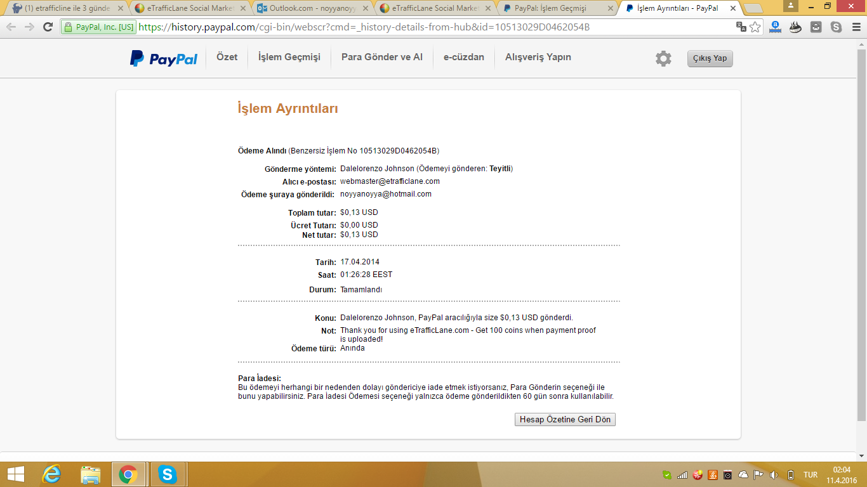Open the e-cüzdan menu item
The width and height of the screenshot is (867, 487).
[464, 57]
